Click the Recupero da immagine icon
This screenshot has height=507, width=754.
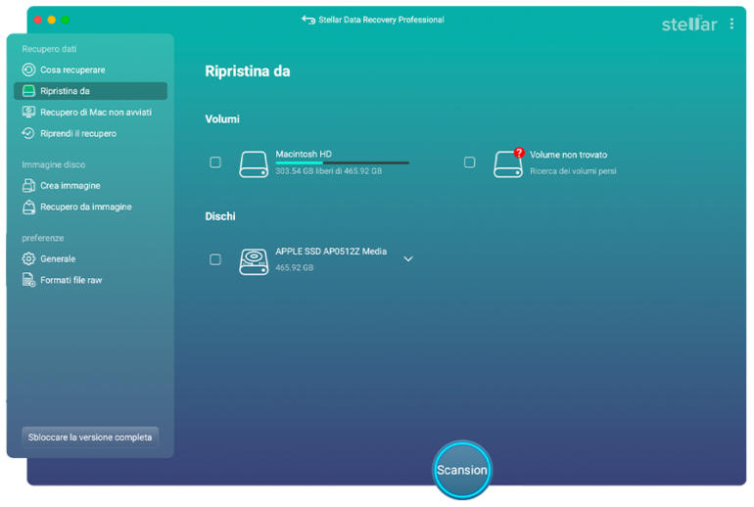tap(28, 207)
